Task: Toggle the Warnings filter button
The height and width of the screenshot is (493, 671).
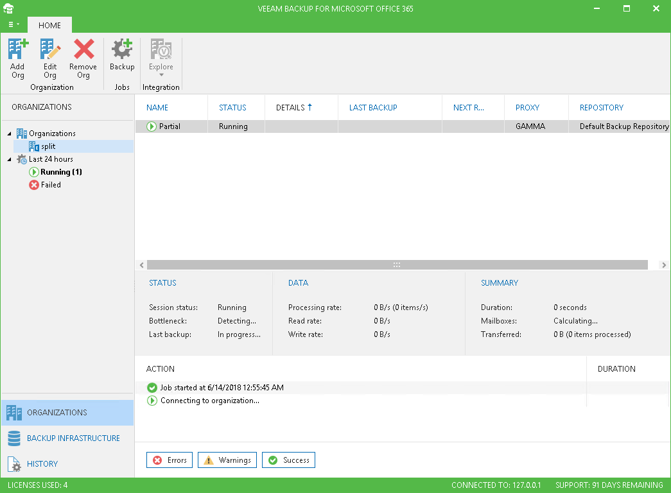Action: coord(227,460)
